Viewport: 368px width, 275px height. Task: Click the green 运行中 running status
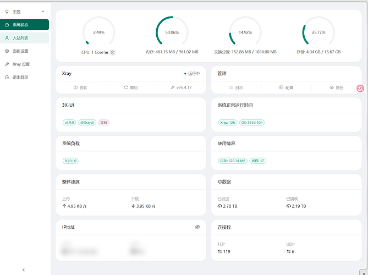click(192, 74)
